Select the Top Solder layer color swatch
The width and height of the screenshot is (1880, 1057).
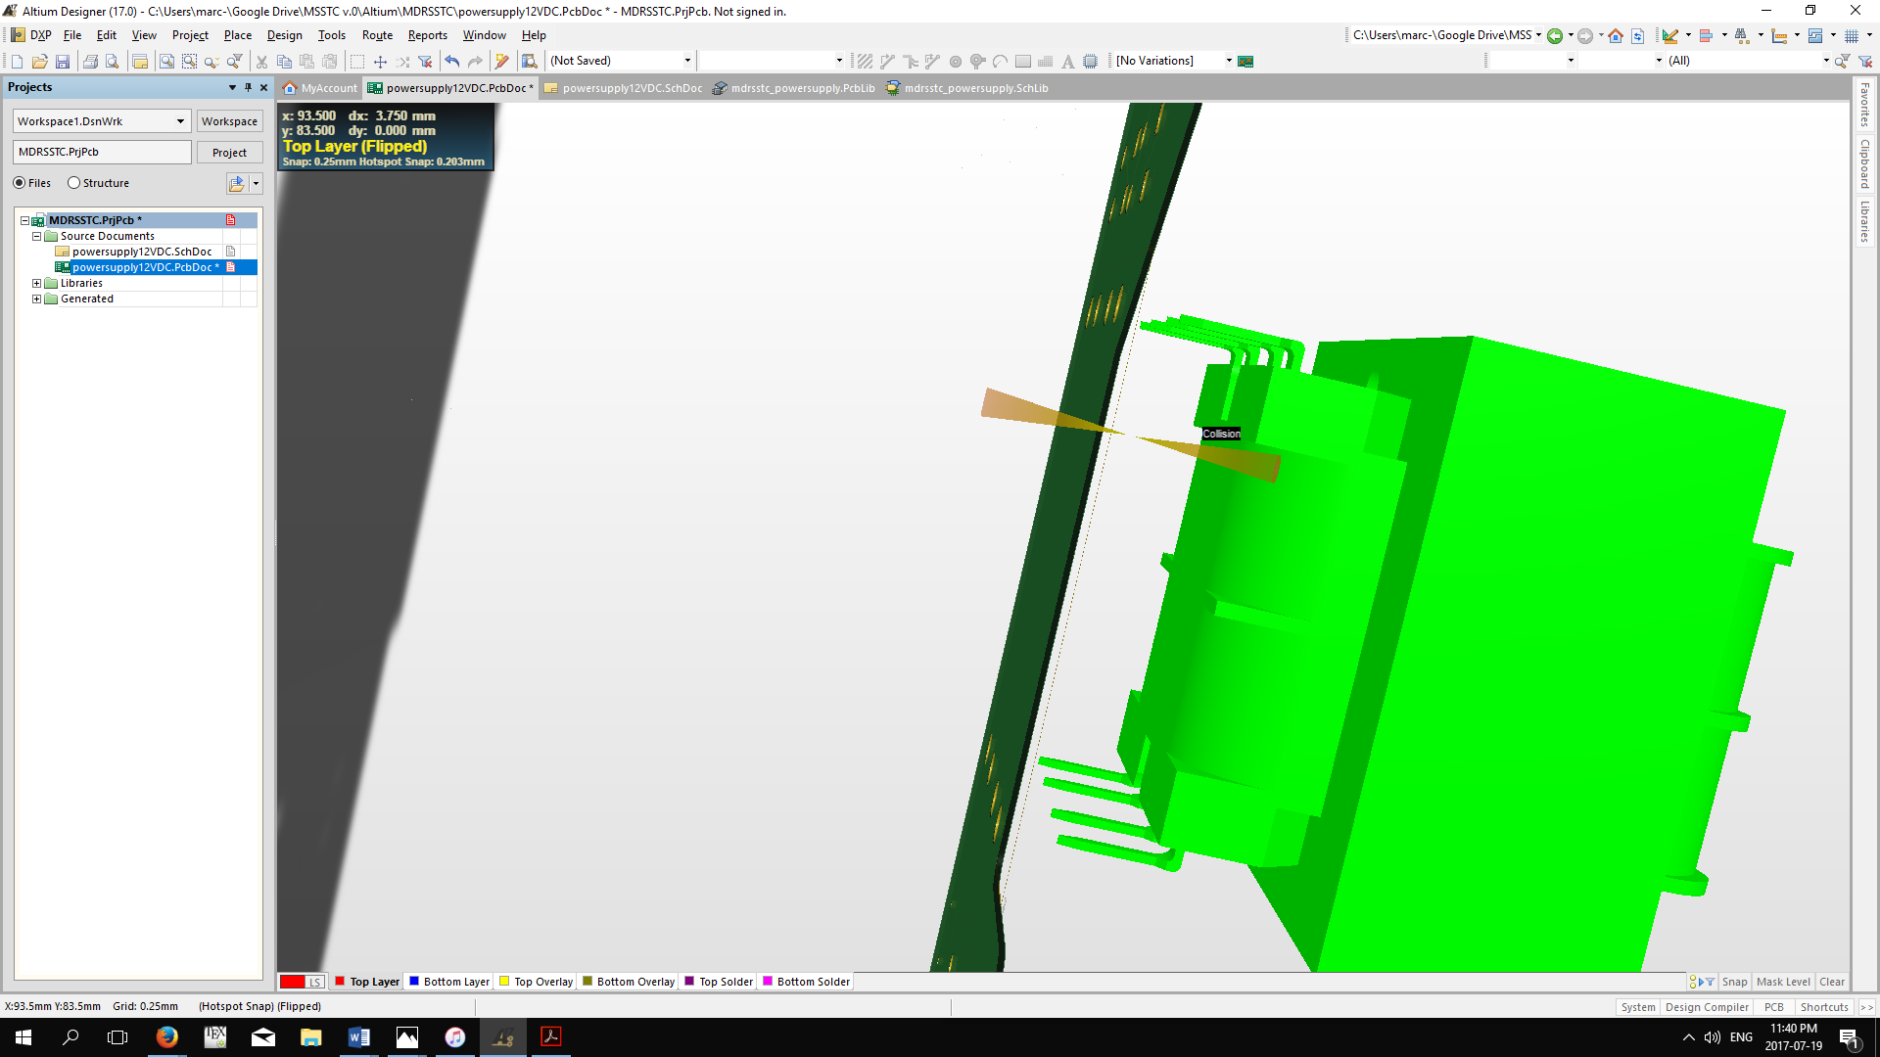688,983
